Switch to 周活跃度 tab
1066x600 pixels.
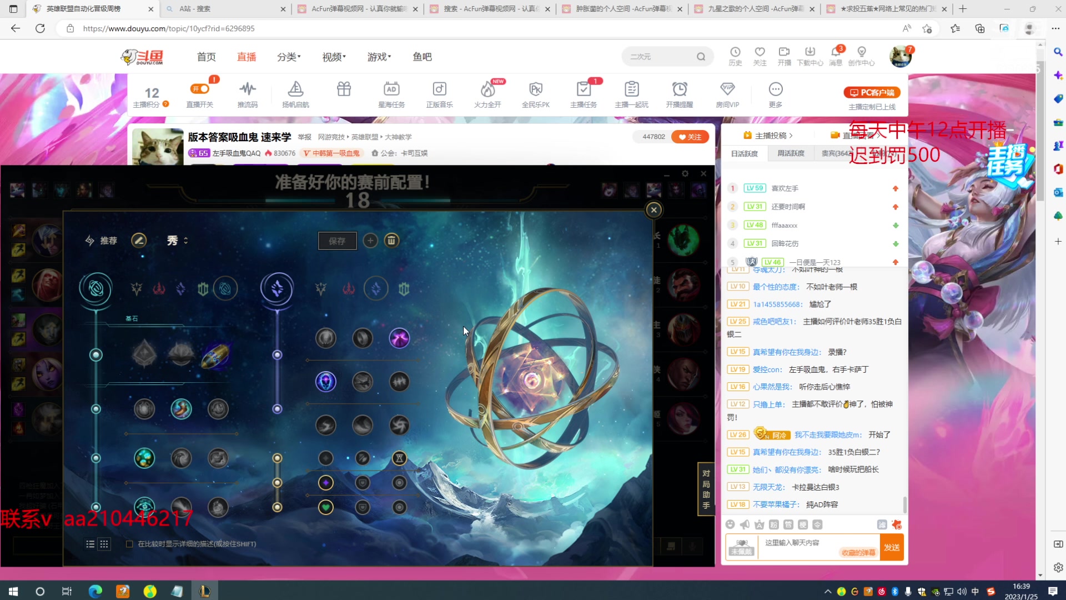click(x=791, y=154)
